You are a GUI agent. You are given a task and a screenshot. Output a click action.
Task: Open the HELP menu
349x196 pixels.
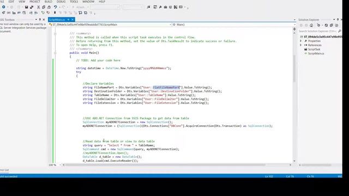tap(102, 2)
